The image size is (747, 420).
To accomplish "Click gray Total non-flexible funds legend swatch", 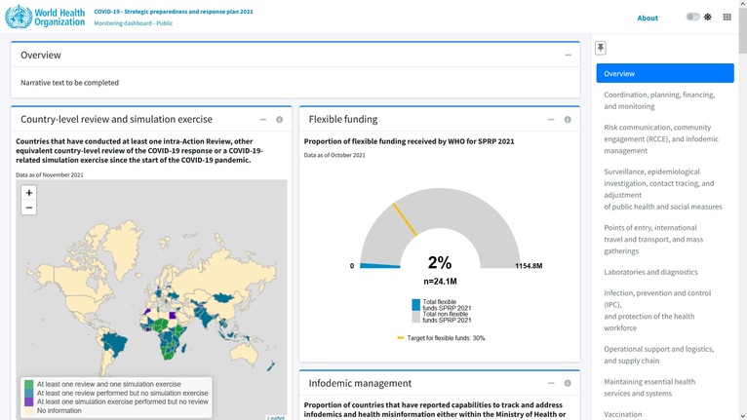I will point(415,317).
